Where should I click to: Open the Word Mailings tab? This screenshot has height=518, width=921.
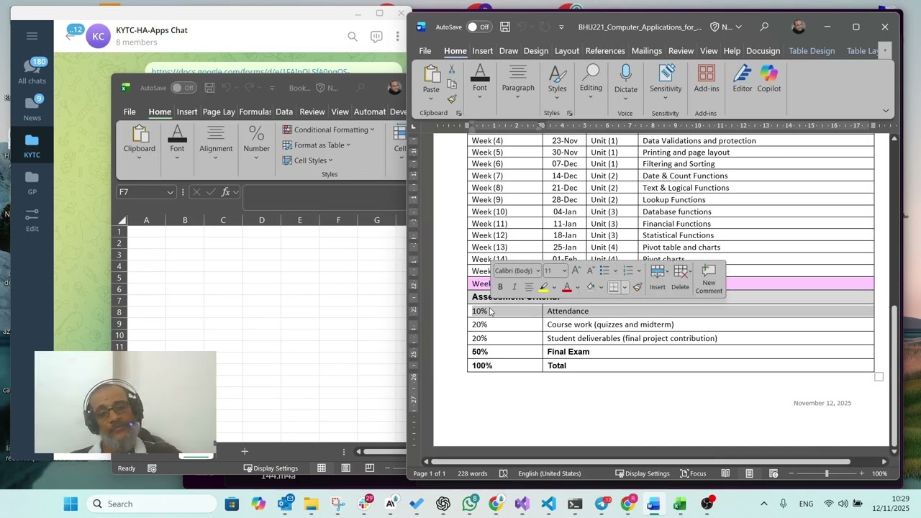pyautogui.click(x=646, y=50)
